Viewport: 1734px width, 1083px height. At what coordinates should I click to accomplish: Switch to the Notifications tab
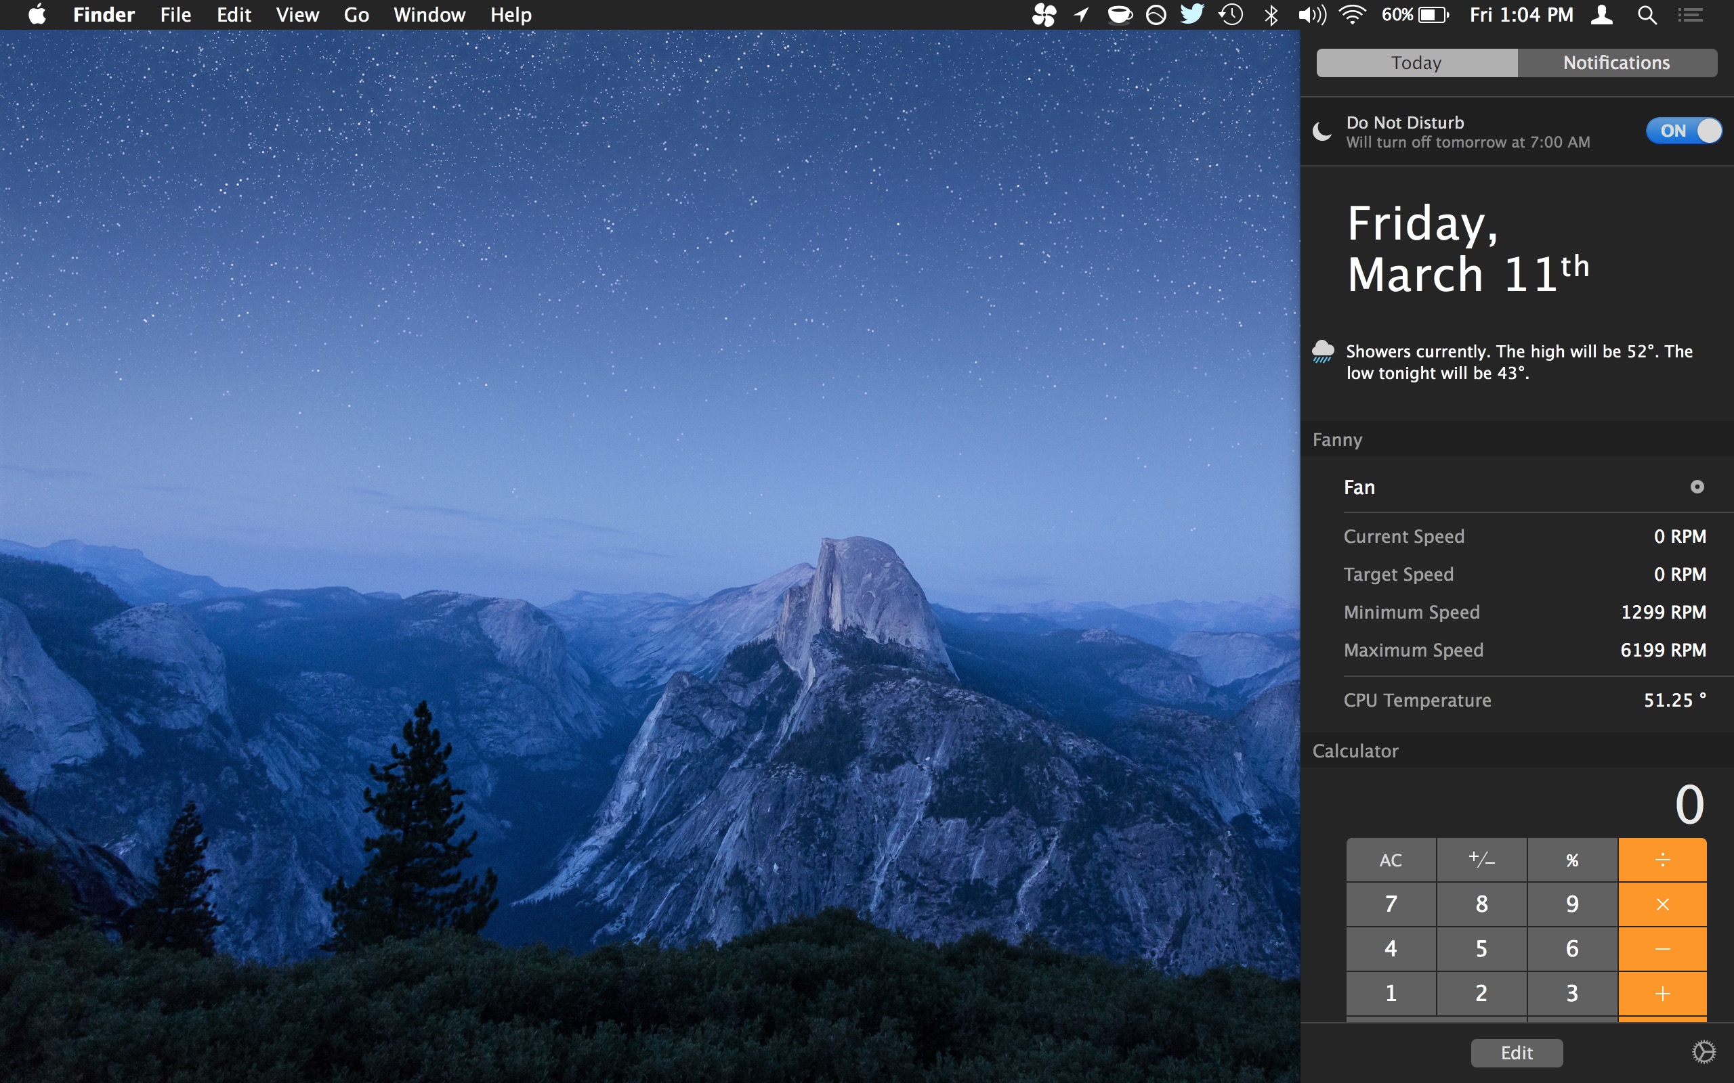click(x=1617, y=63)
